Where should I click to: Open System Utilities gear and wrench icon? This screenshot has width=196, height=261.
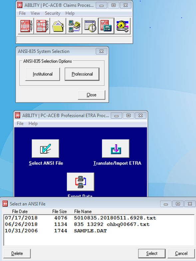tap(122, 26)
